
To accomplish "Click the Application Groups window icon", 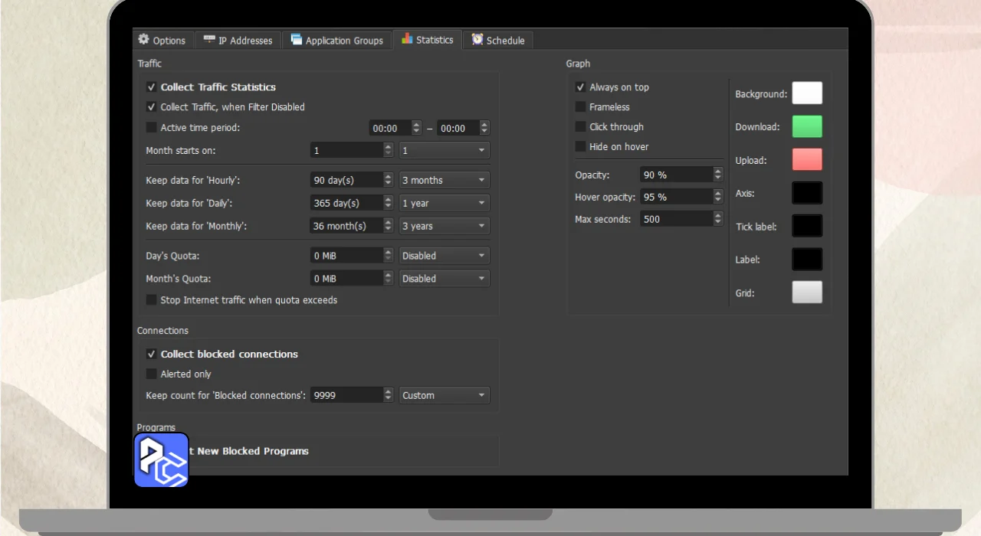I will [x=296, y=40].
